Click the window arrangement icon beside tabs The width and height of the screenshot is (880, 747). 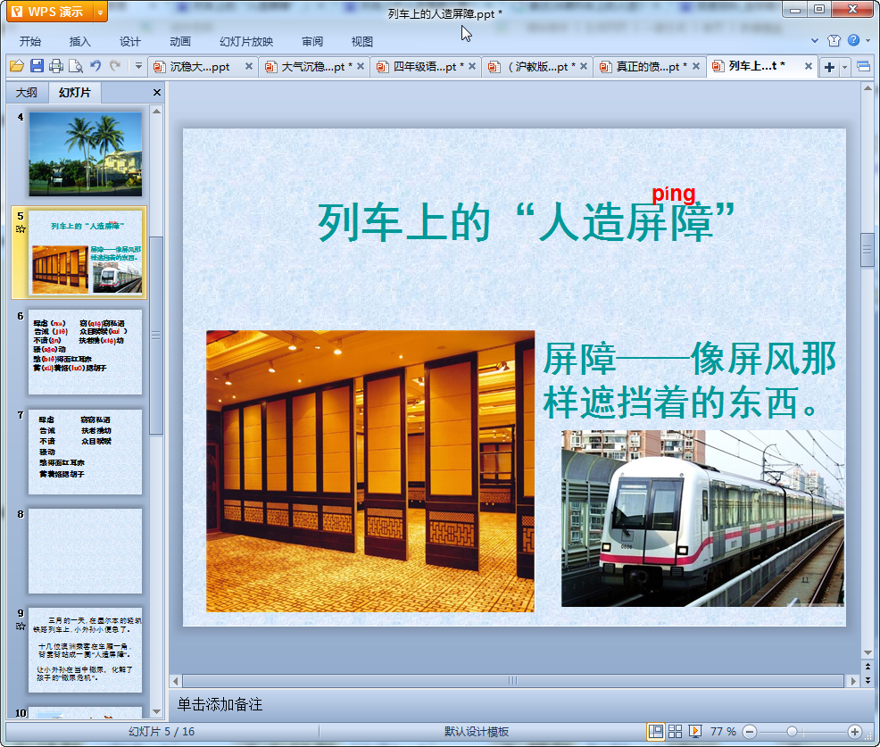point(864,67)
